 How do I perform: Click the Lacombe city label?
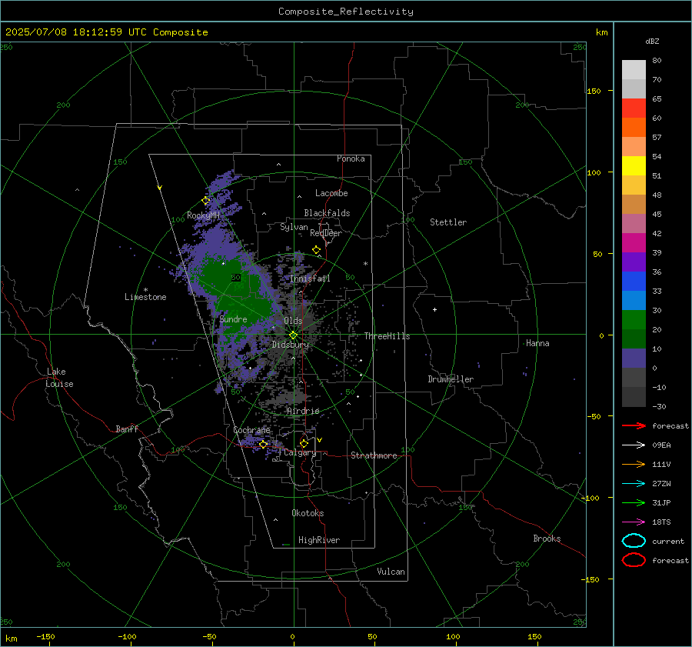tap(331, 193)
